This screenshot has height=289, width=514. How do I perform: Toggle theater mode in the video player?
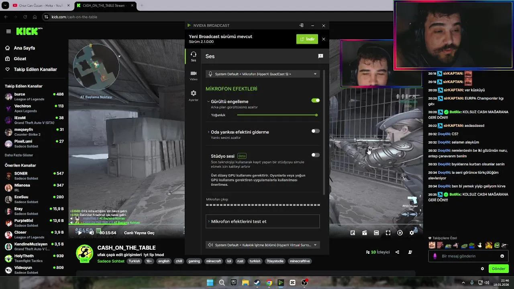point(376,233)
